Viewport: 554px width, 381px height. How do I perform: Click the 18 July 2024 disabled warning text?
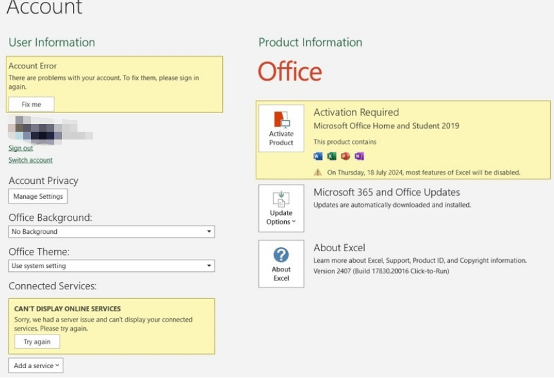(424, 172)
